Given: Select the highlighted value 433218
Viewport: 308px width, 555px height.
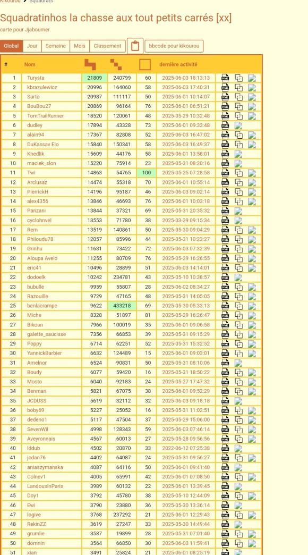Looking at the screenshot, I should 122,306.
